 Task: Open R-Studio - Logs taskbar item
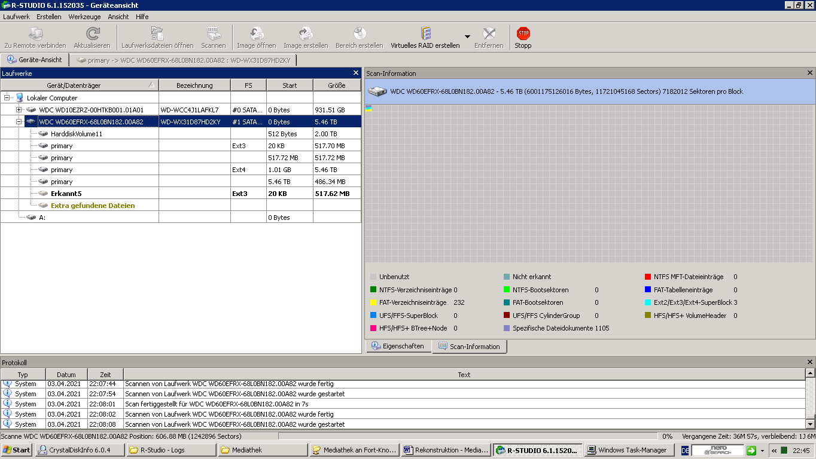[x=171, y=450]
